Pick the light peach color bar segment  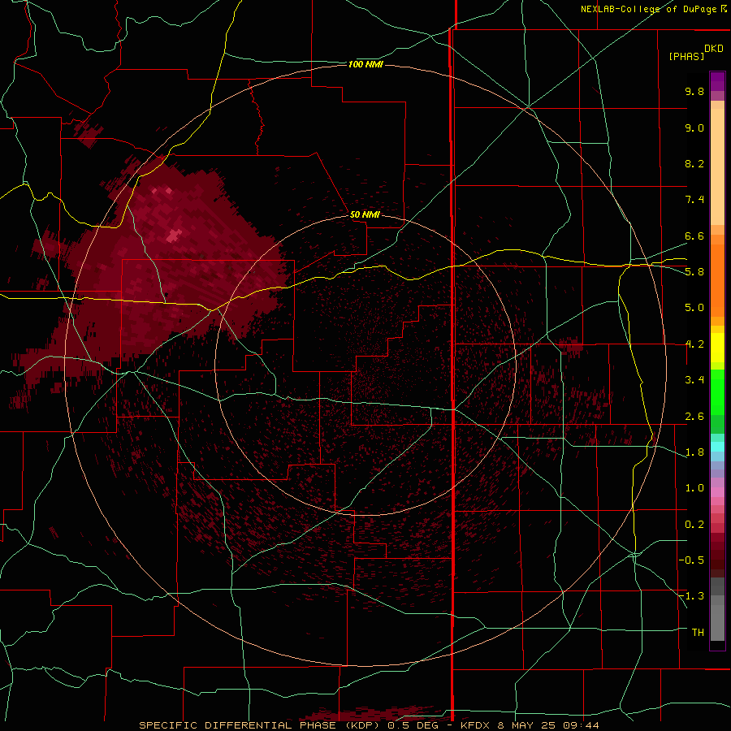(717, 167)
